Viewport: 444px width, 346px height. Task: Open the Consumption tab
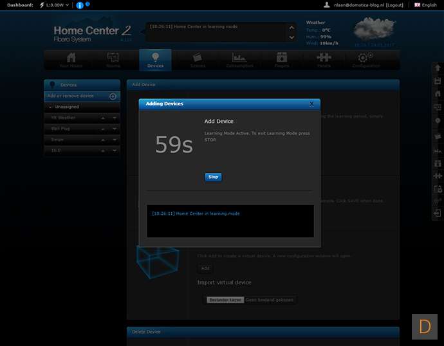click(x=239, y=60)
